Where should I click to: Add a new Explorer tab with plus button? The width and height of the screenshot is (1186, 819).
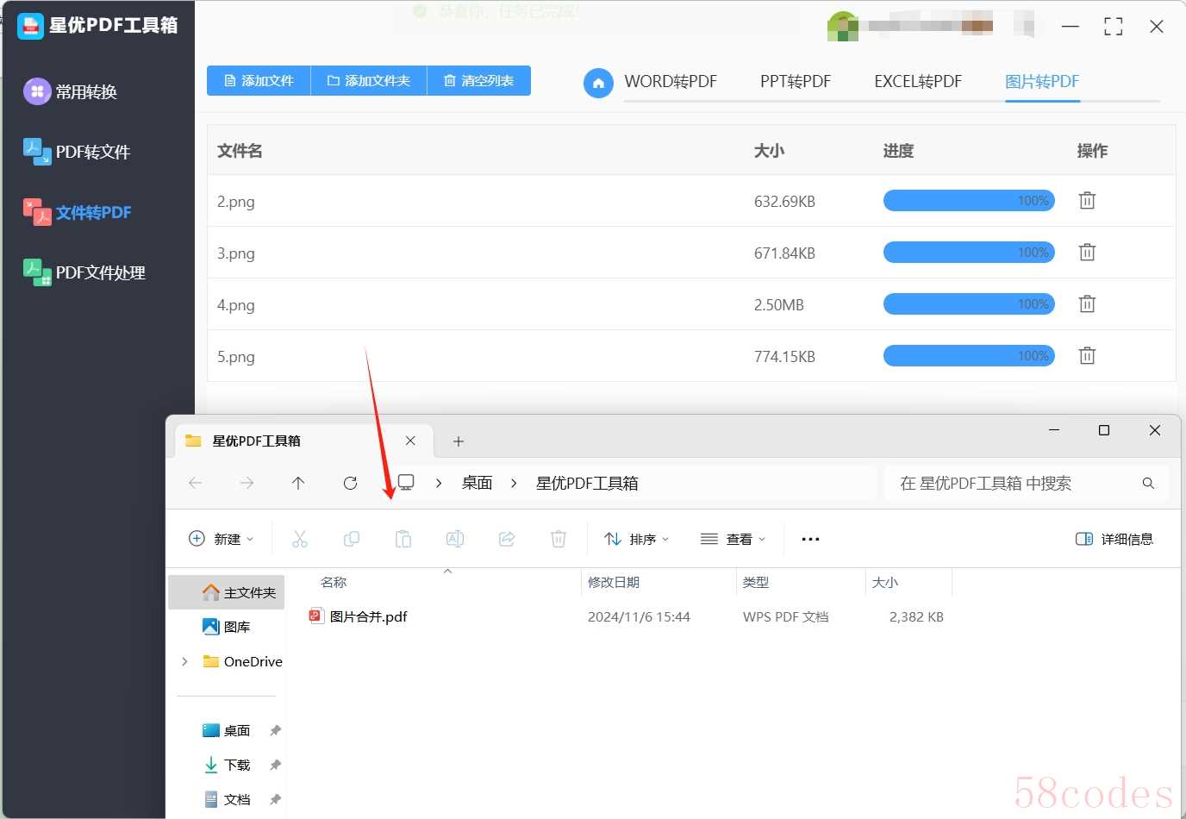459,441
